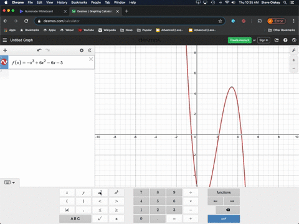
Task: Tap the greater-than-or-equal key
Action: (x=116, y=210)
